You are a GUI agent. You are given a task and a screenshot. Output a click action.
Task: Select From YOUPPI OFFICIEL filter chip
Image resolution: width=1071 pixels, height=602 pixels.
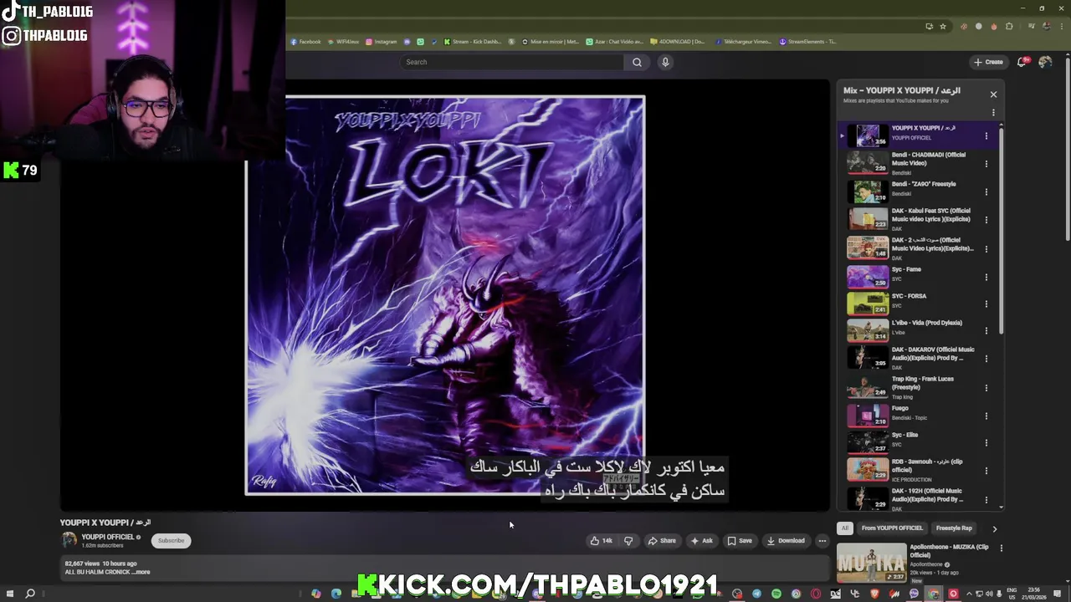tap(892, 528)
